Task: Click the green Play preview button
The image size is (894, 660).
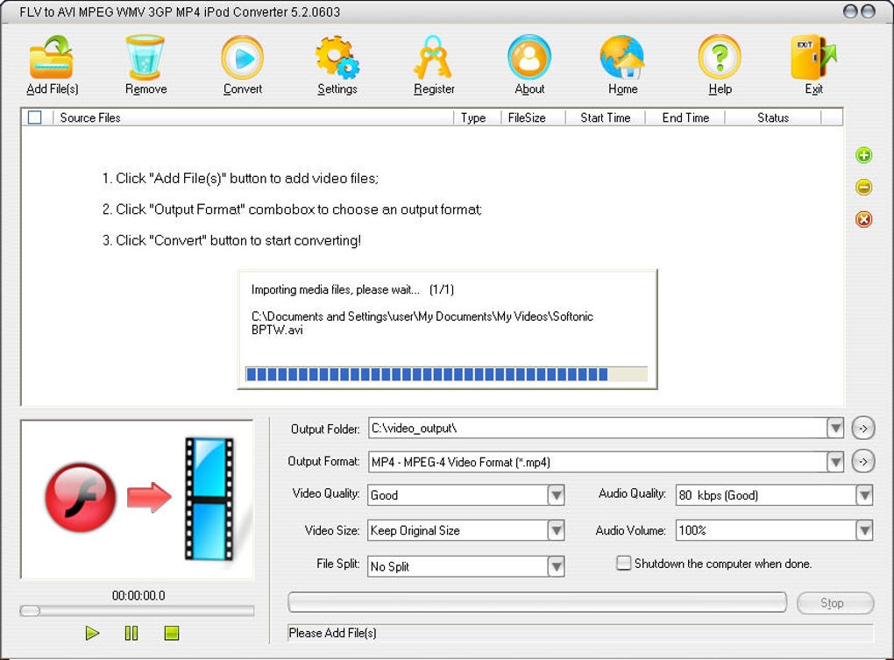Action: tap(92, 633)
